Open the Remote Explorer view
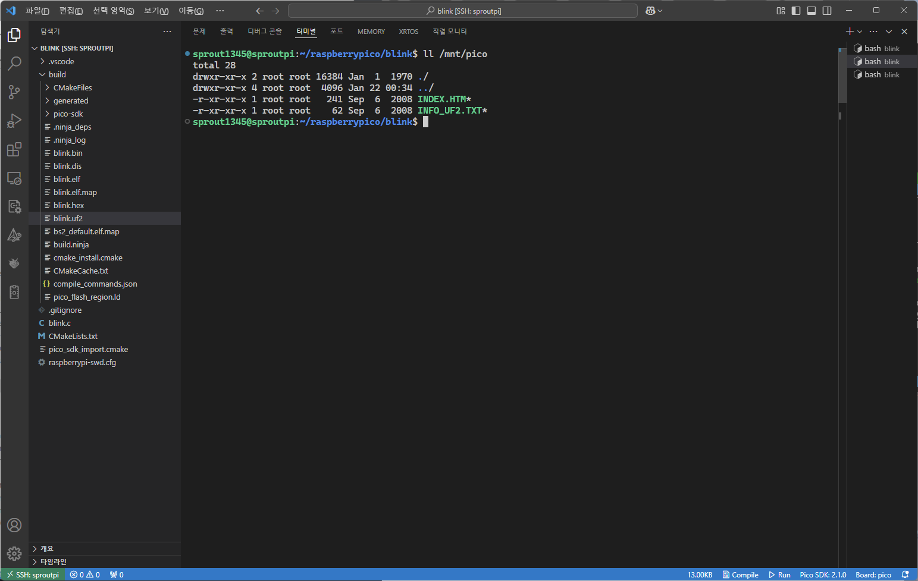This screenshot has height=581, width=918. 14,178
